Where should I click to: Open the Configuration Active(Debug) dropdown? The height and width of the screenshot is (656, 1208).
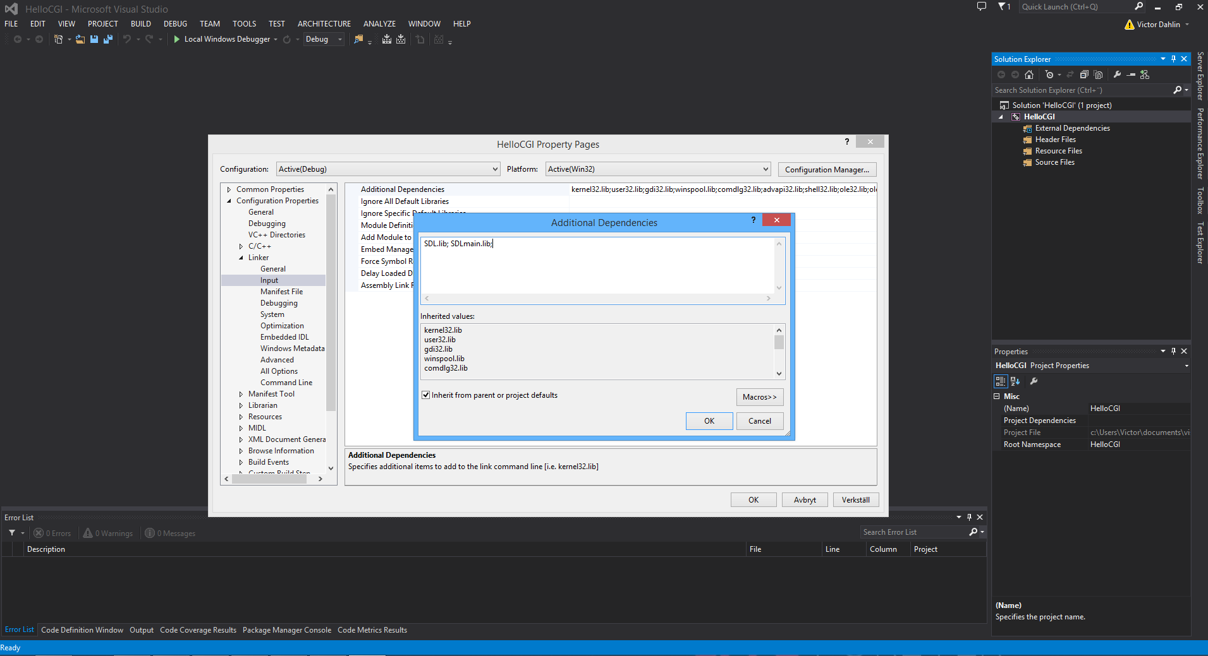click(389, 169)
